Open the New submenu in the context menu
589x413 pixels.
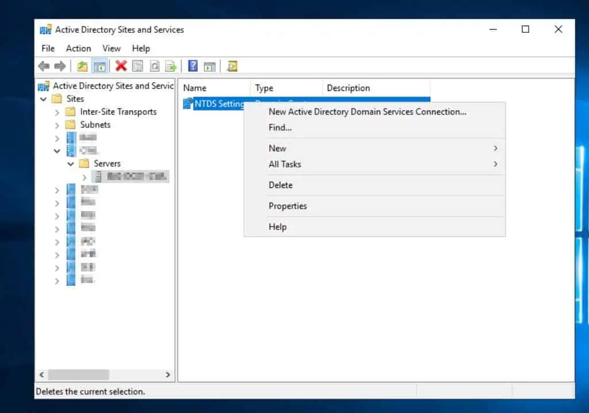374,148
